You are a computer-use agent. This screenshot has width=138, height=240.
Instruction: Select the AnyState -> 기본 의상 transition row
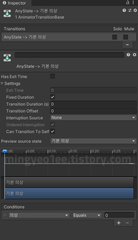pyautogui.click(x=69, y=37)
